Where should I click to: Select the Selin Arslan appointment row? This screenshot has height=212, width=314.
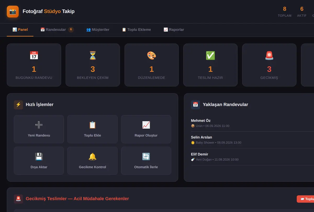click(x=253, y=140)
